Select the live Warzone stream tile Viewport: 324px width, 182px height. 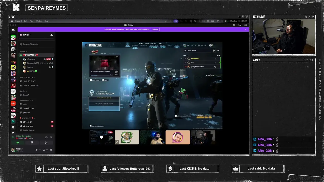click(102, 137)
